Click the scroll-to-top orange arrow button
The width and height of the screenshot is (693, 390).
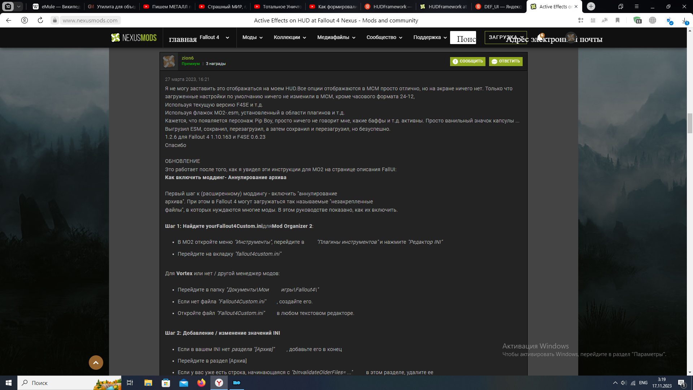[96, 362]
